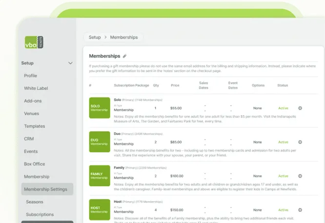Click the green SOLO Membership tile

pos(100,108)
